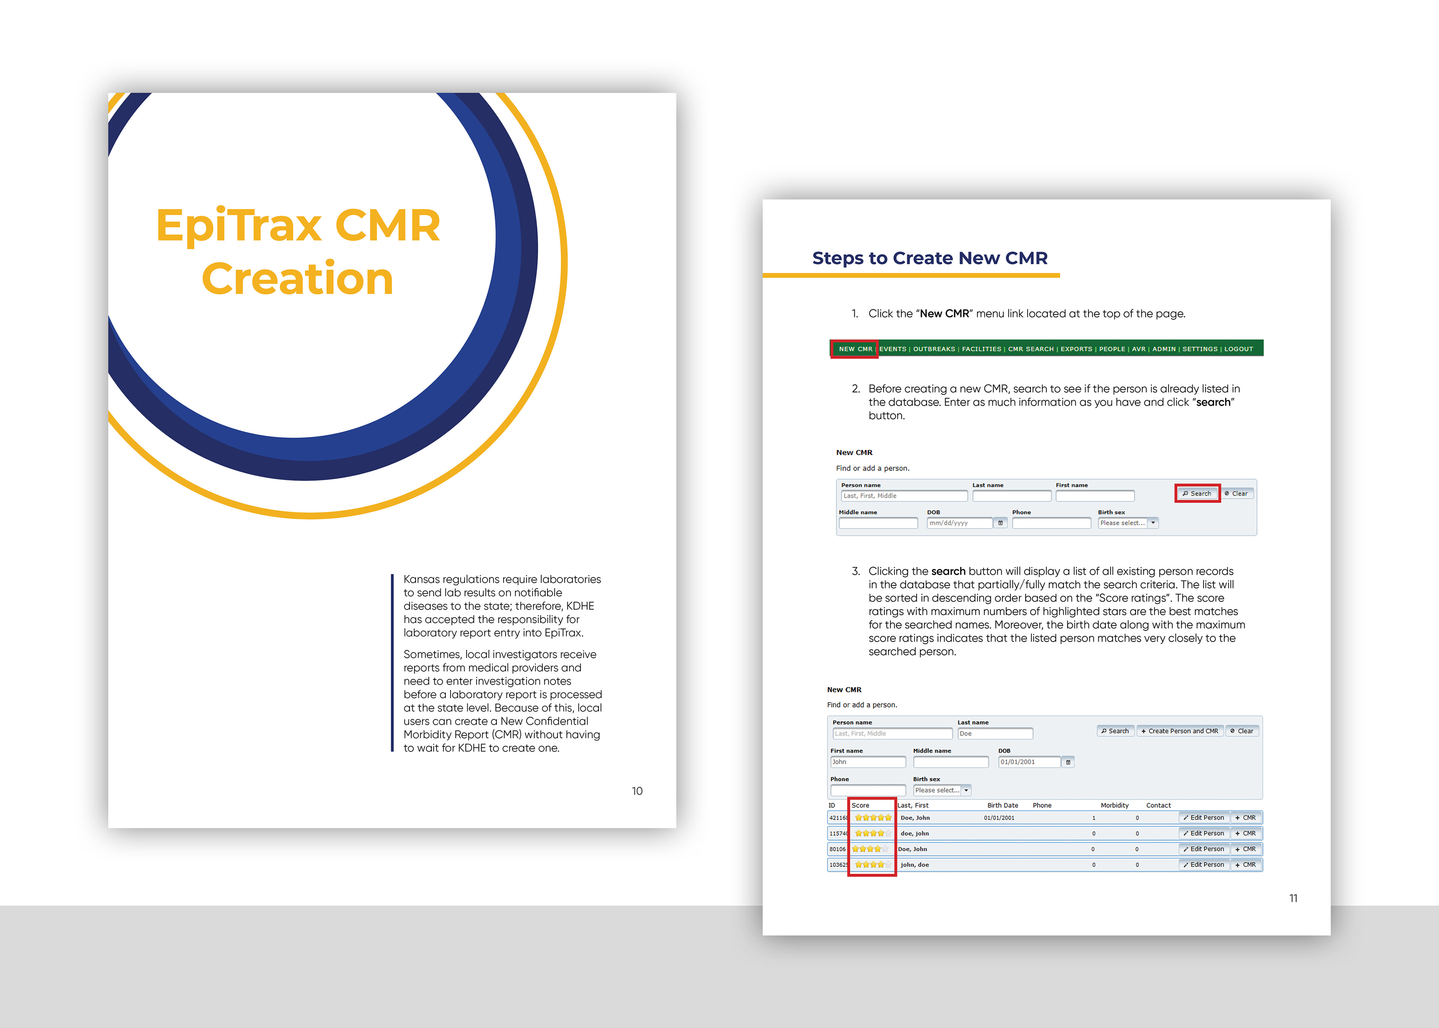Click star rating in the 115740 row
Viewport: 1439px width, 1028px height.
(873, 833)
